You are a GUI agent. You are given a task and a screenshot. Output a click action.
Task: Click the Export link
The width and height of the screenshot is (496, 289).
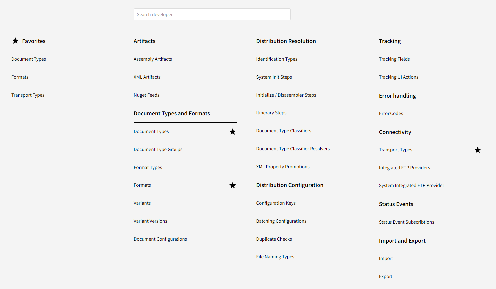pyautogui.click(x=386, y=276)
